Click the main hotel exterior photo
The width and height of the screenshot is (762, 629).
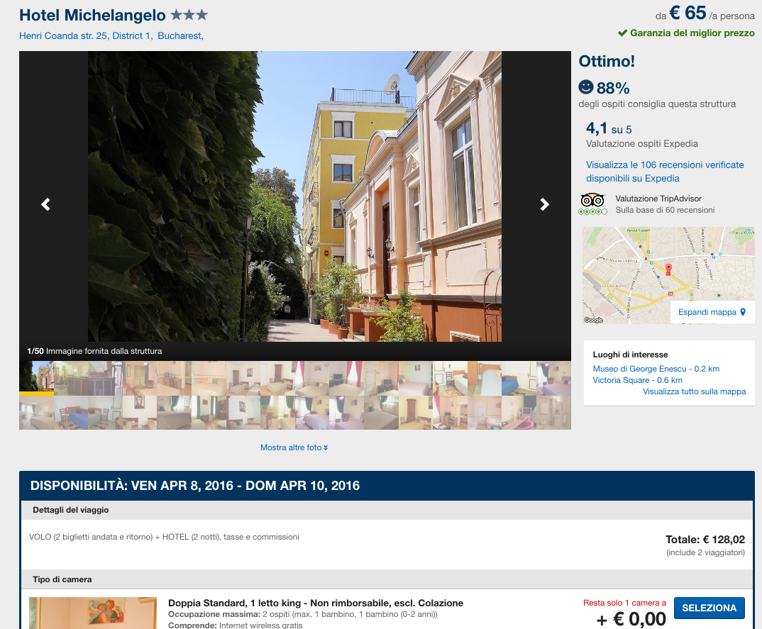point(294,196)
